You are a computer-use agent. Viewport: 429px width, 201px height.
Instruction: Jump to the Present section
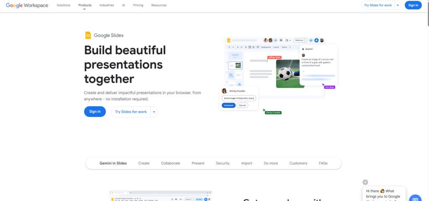(198, 163)
